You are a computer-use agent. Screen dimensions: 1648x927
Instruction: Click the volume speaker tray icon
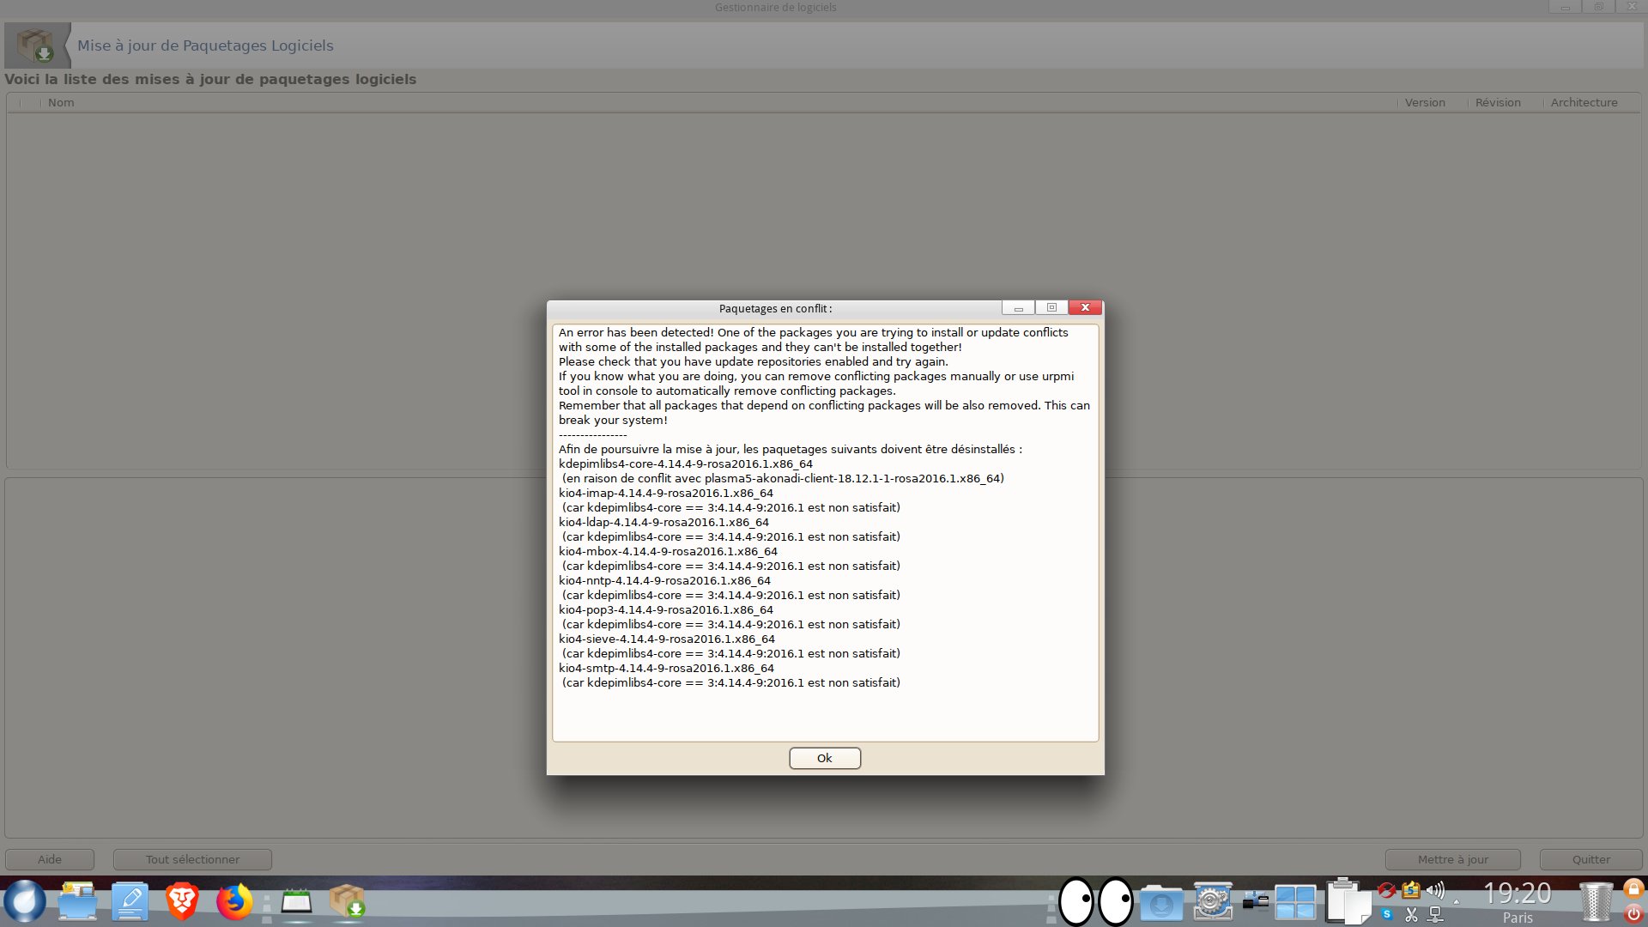(x=1434, y=890)
